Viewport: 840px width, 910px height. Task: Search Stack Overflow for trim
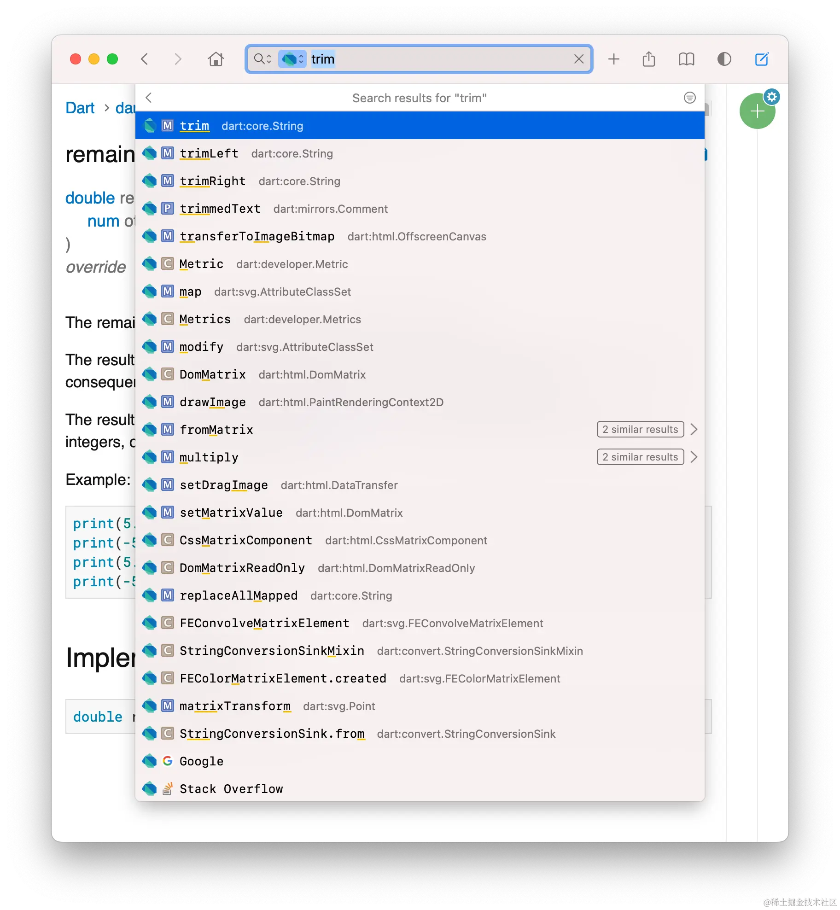click(420, 788)
